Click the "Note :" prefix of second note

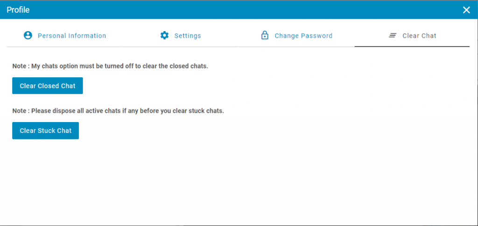coord(21,111)
